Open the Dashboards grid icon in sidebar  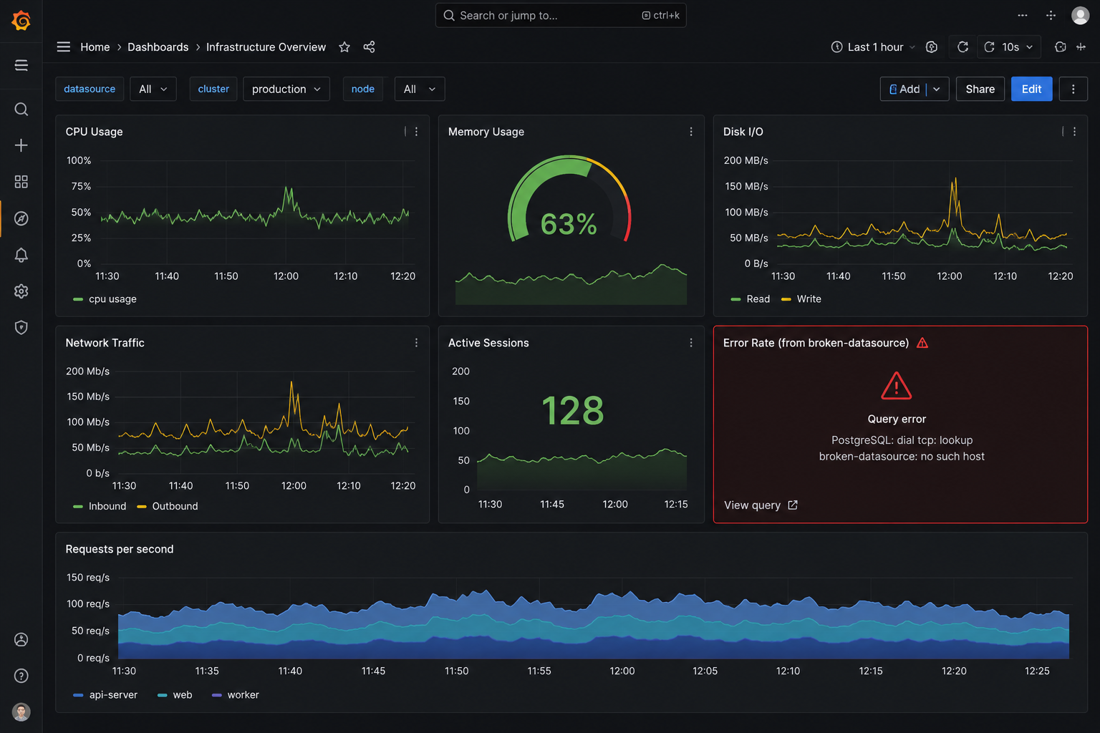[21, 182]
